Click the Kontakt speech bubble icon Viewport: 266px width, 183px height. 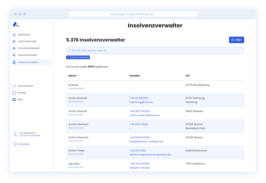click(x=14, y=93)
